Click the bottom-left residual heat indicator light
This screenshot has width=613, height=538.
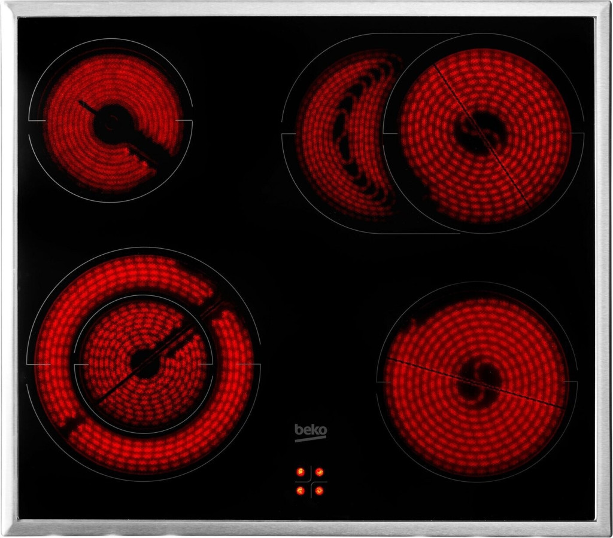[x=301, y=491]
